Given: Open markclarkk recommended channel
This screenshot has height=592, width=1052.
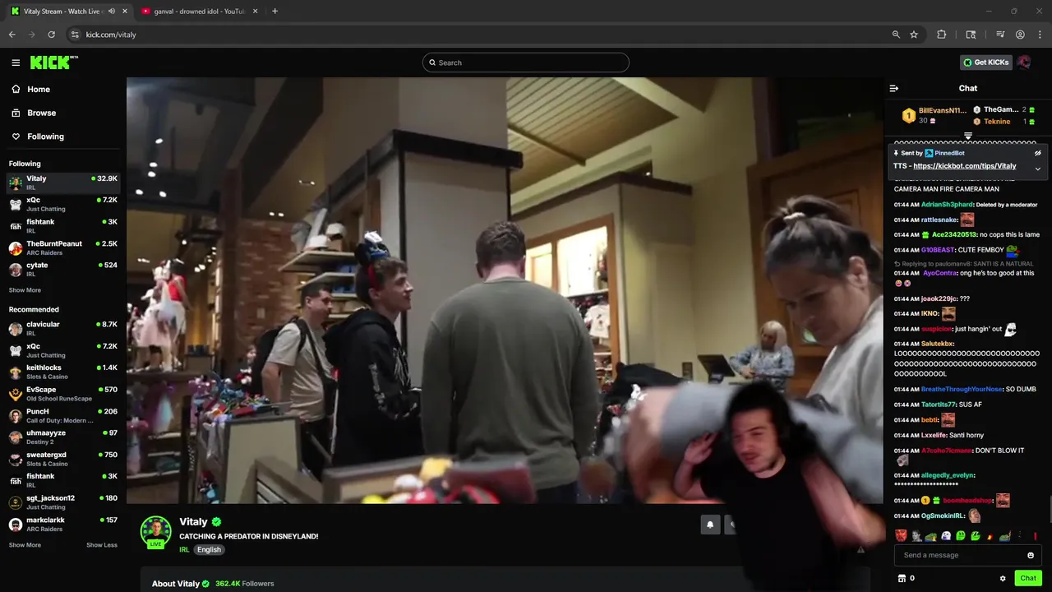Looking at the screenshot, I should click(63, 524).
